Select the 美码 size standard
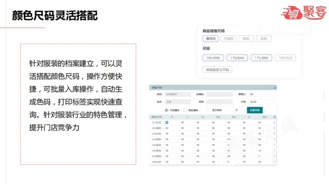This screenshot has width=329, height=184. (x=264, y=39)
